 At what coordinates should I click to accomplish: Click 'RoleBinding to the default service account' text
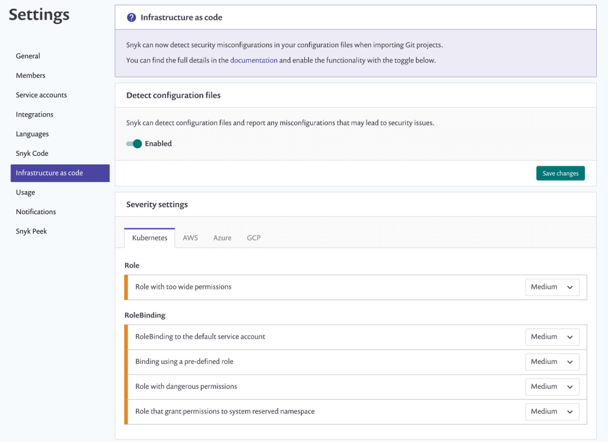coord(200,337)
